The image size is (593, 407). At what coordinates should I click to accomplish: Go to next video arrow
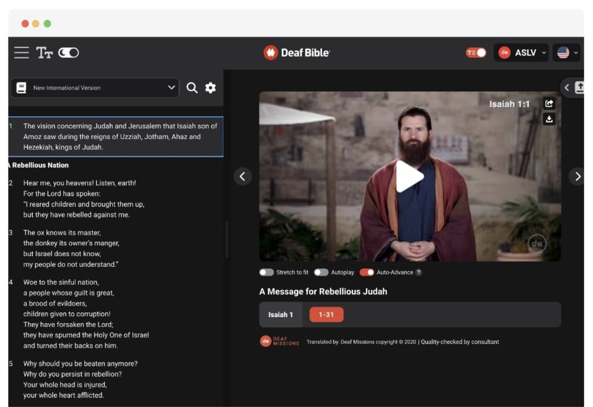pos(577,176)
